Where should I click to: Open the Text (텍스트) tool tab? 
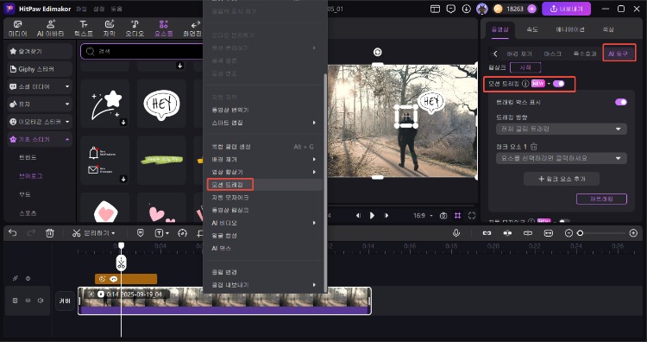[84, 28]
